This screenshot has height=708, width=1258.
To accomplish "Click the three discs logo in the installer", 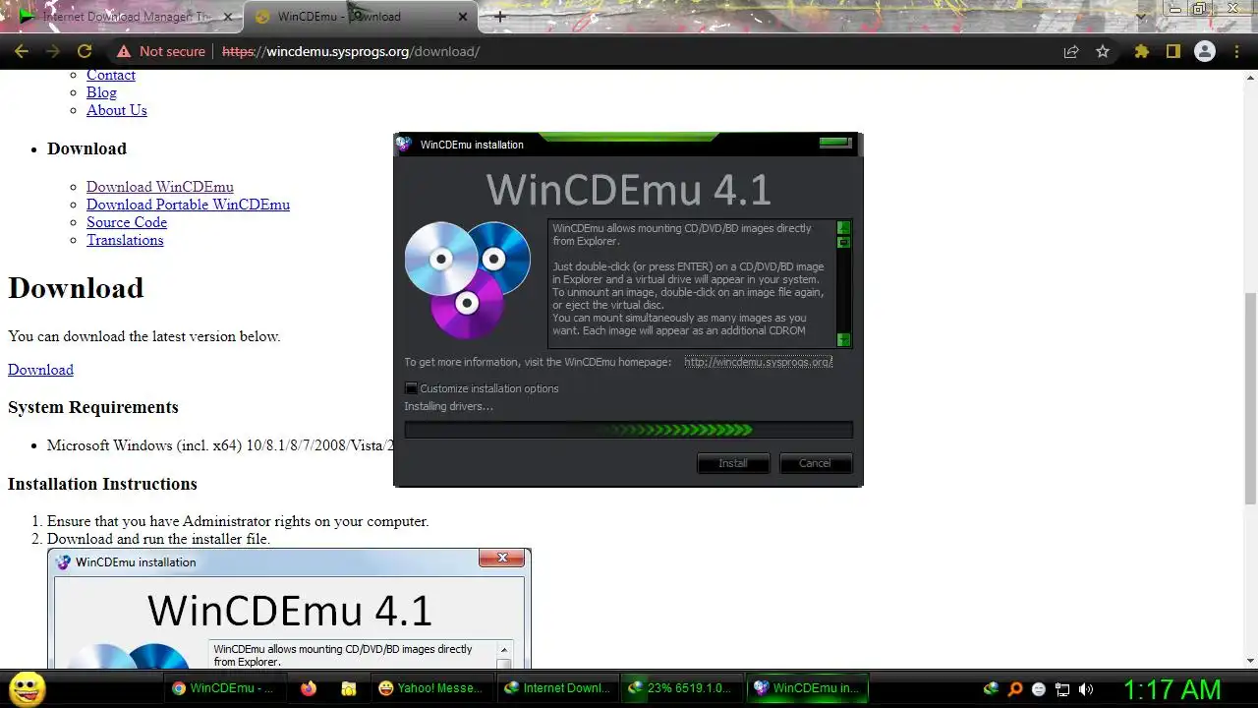I will coord(468,279).
